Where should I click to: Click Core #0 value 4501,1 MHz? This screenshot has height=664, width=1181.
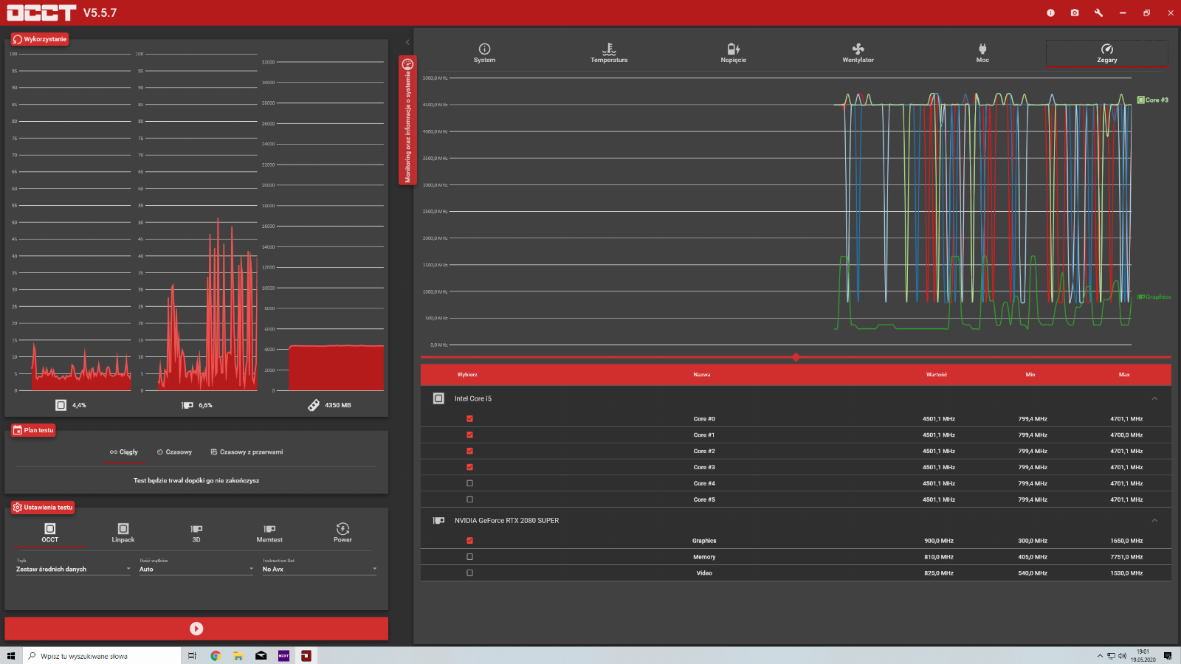click(x=939, y=419)
